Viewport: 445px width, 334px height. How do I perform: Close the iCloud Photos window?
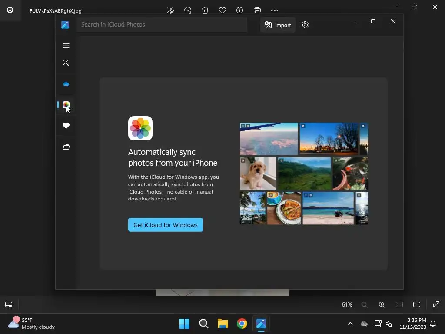coord(393,21)
